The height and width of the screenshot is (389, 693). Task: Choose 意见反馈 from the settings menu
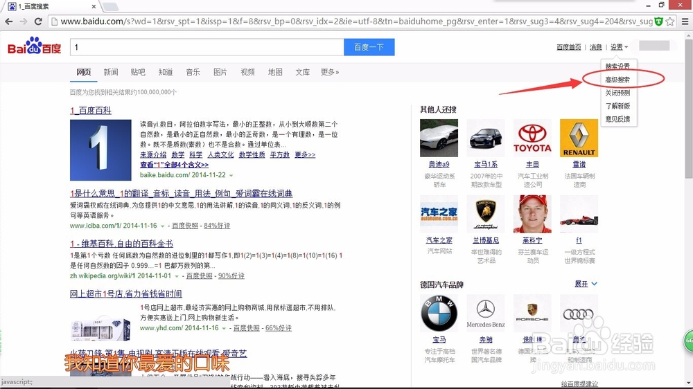617,119
